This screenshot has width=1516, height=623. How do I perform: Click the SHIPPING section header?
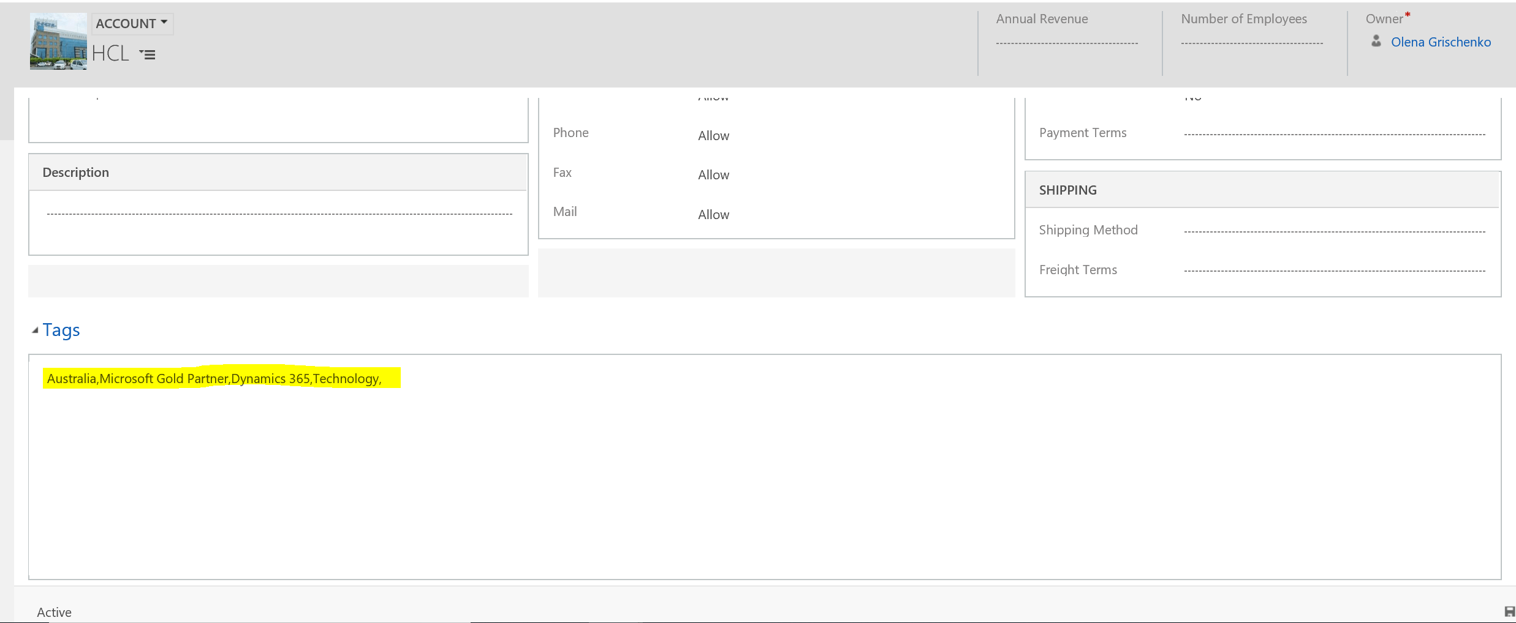tap(1067, 190)
